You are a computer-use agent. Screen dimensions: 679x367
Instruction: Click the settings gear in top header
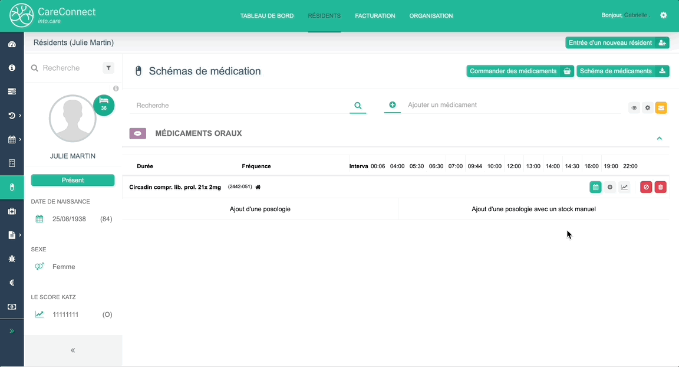click(664, 15)
